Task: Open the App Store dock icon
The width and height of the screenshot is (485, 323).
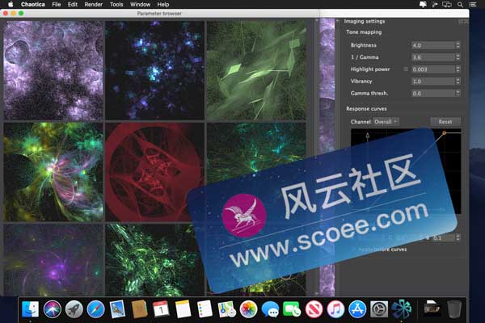Action: pyautogui.click(x=357, y=308)
